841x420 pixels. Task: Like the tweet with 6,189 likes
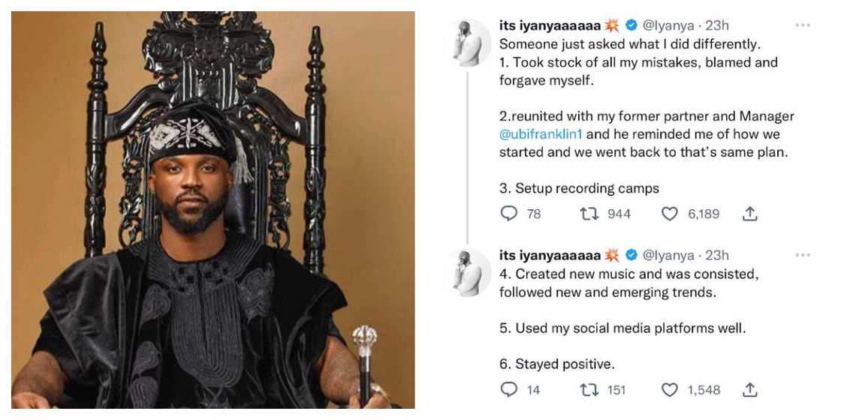(670, 214)
